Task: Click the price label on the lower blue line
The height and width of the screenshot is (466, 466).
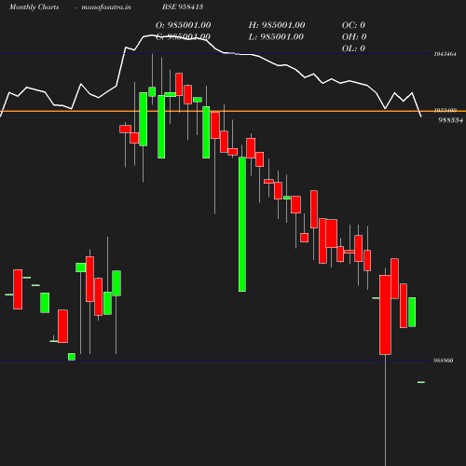Action: coord(444,361)
